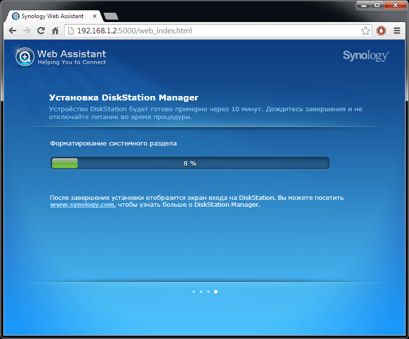409x339 pixels.
Task: Reload the page with the refresh icon
Action: (41, 31)
